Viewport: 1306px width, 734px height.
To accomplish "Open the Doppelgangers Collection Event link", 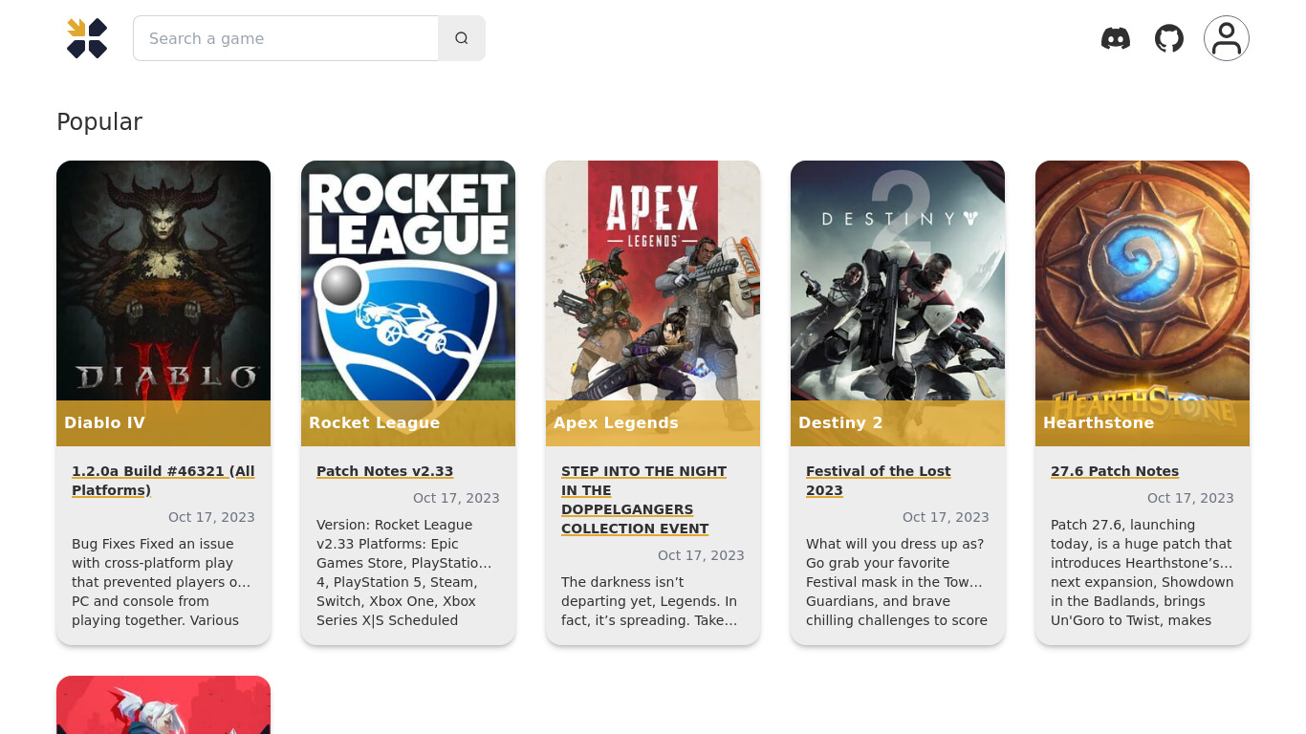I will coord(643,500).
